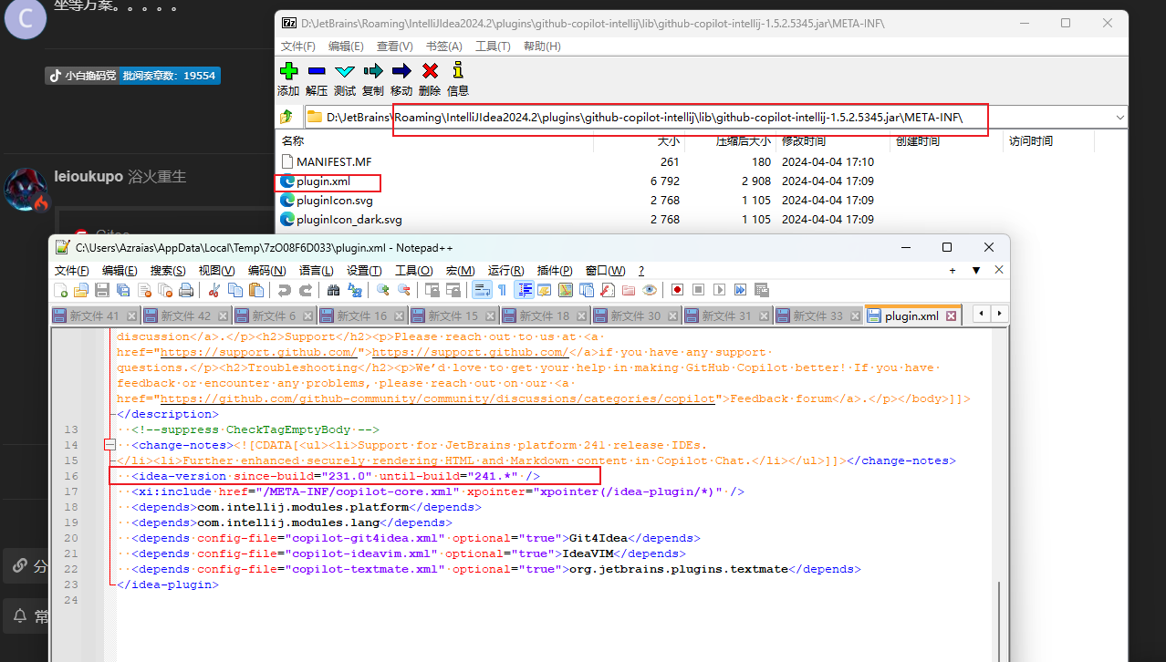Click leioukupo username in background page
Image resolution: width=1166 pixels, height=662 pixels.
click(x=88, y=176)
